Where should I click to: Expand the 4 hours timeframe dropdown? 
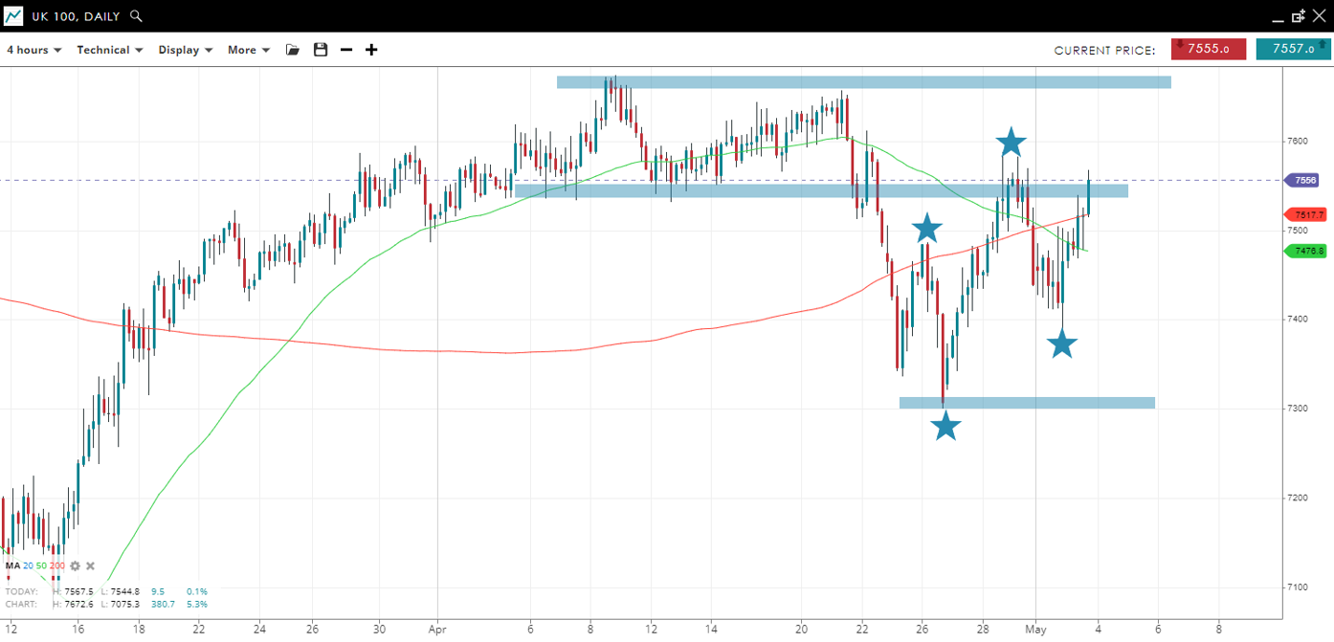[33, 50]
